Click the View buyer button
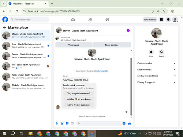This screenshot has height=137, width=183. click(74, 45)
